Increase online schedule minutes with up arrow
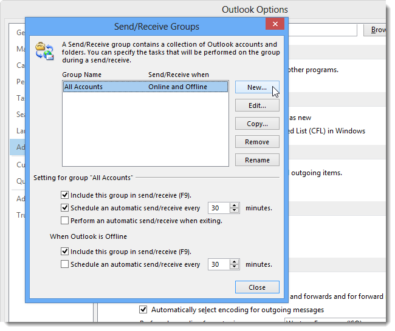Screen dimensions: 395x331 point(235,206)
